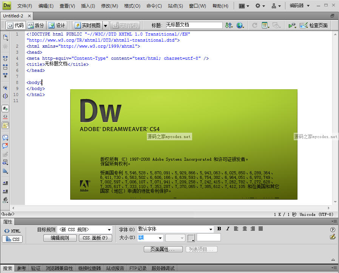Click 页面属性 button

[163, 249]
